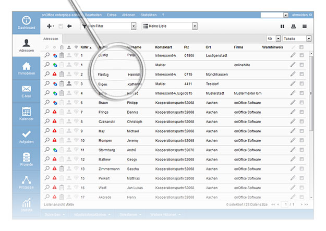Tick checkbox in Czekanski row
This screenshot has height=231, width=326.
pos(301,121)
